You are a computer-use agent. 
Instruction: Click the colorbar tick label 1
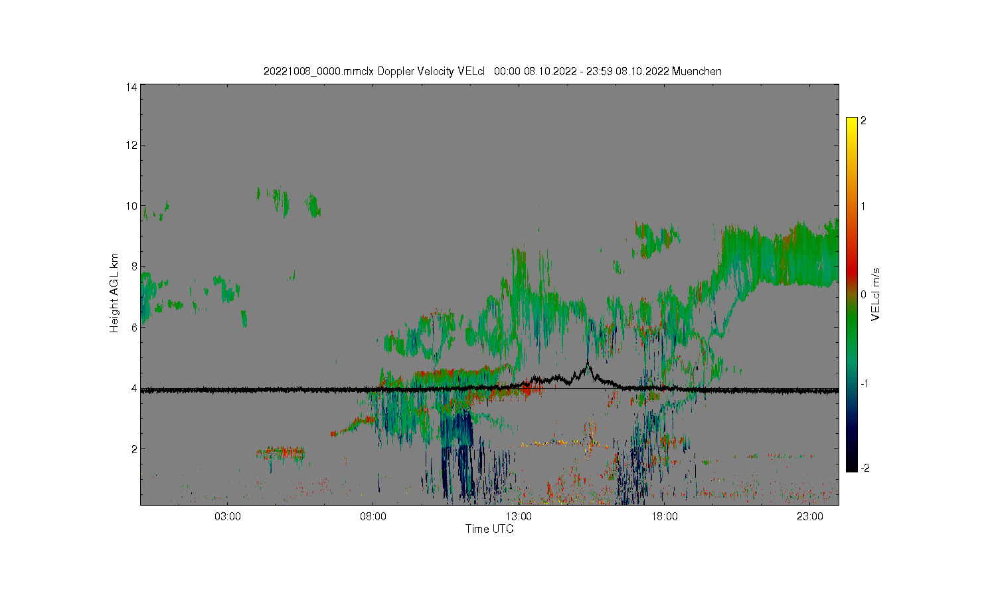pyautogui.click(x=863, y=207)
